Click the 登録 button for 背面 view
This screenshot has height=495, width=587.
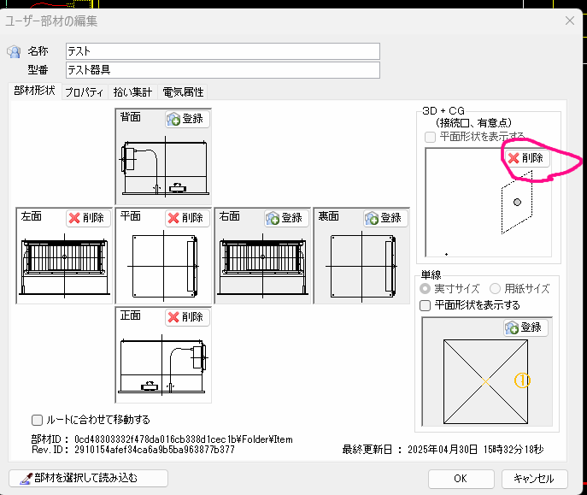[x=188, y=120]
